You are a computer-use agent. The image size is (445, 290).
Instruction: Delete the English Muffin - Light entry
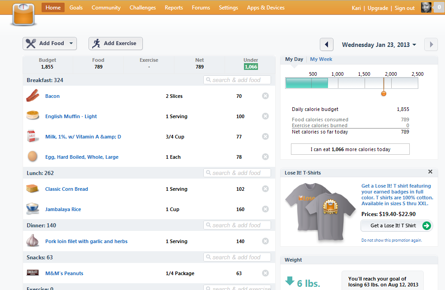click(x=265, y=116)
